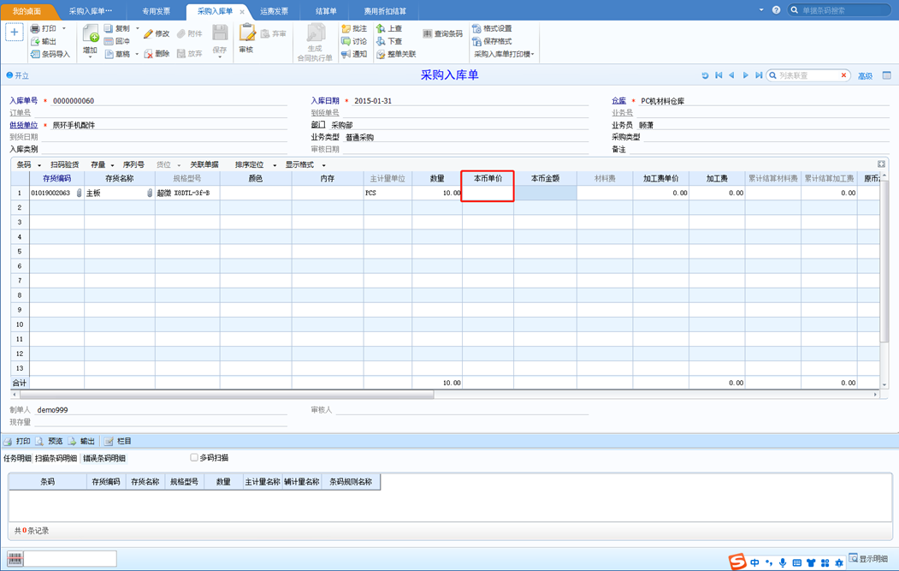
Task: Click the 增加 add document icon
Action: [91, 34]
